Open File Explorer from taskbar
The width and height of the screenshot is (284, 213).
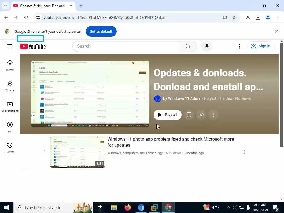[x=114, y=207]
